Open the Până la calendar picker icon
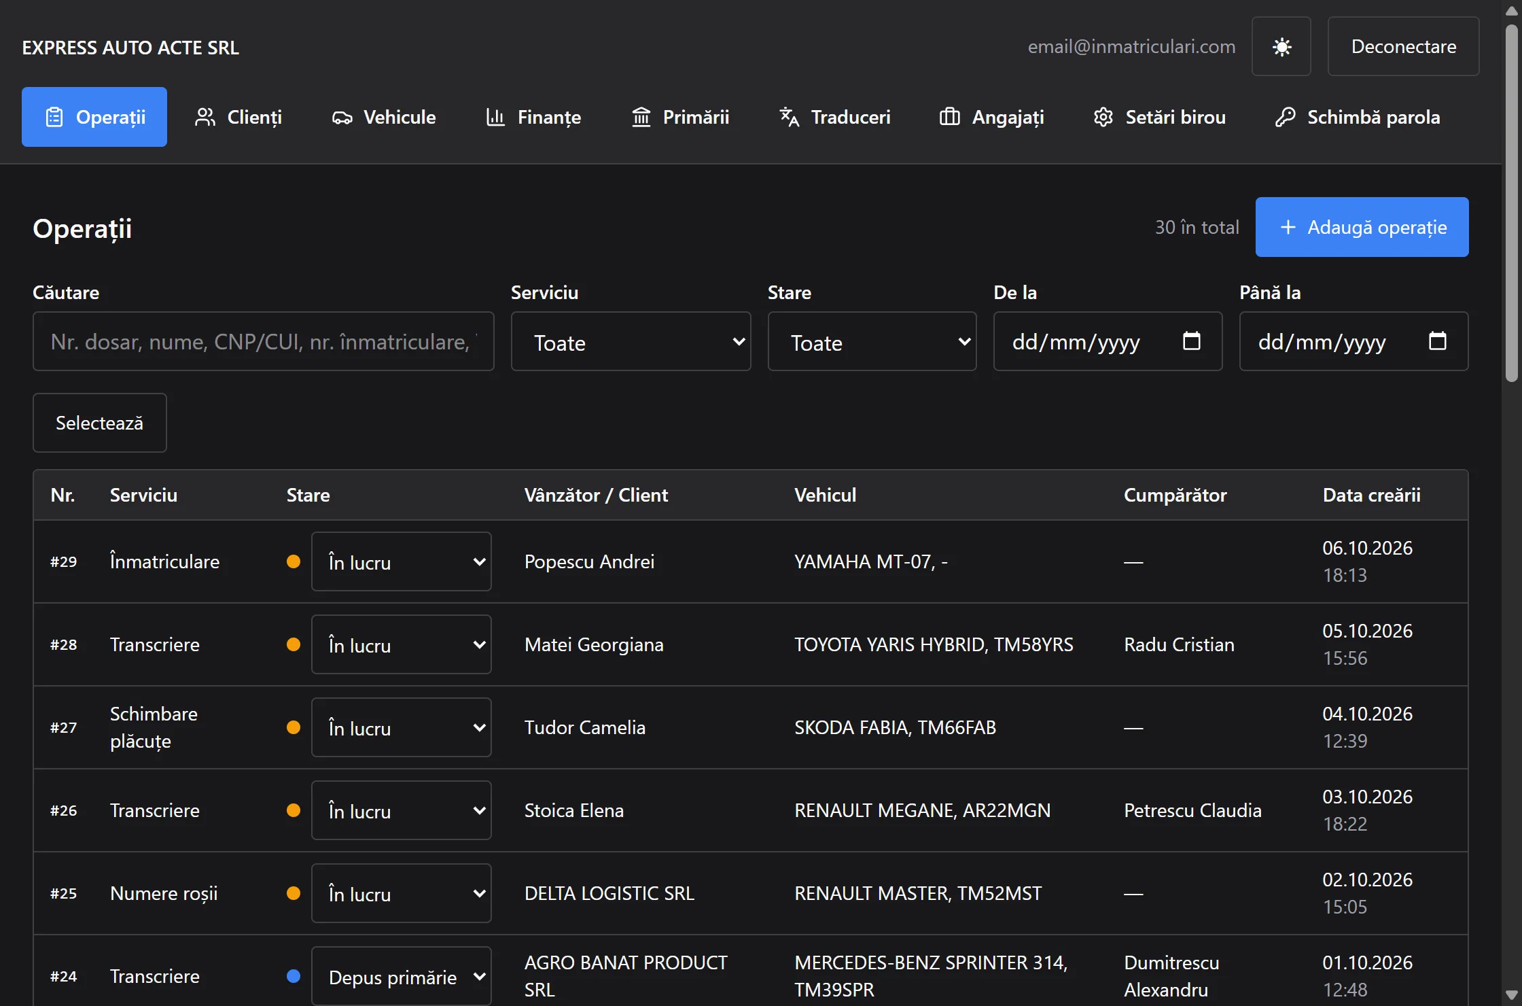Image resolution: width=1522 pixels, height=1006 pixels. click(x=1438, y=341)
